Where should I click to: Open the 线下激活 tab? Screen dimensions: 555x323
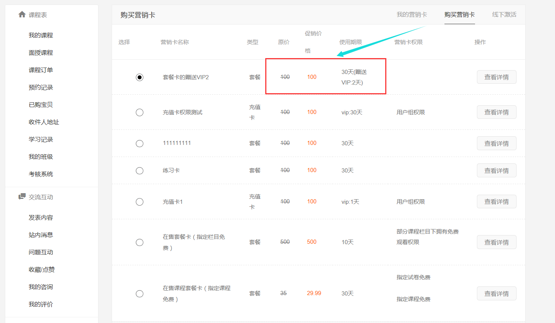pos(504,15)
